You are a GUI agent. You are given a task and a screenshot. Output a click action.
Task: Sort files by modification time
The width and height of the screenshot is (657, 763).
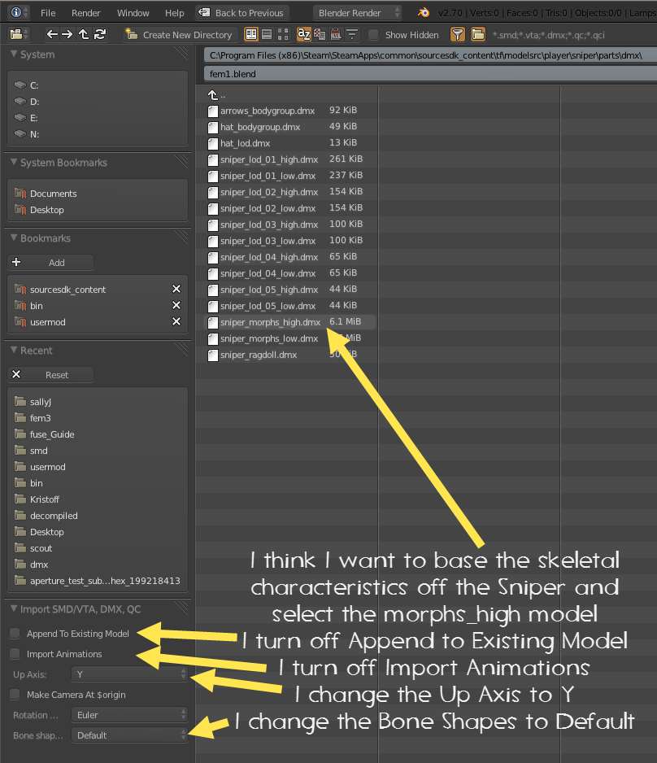point(336,34)
